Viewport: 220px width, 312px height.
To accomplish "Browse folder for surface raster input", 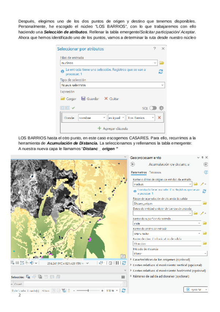I will pos(205,223).
